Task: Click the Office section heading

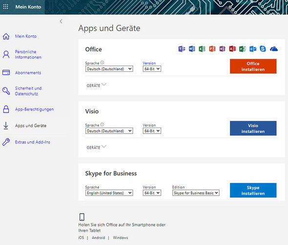Action: point(94,49)
